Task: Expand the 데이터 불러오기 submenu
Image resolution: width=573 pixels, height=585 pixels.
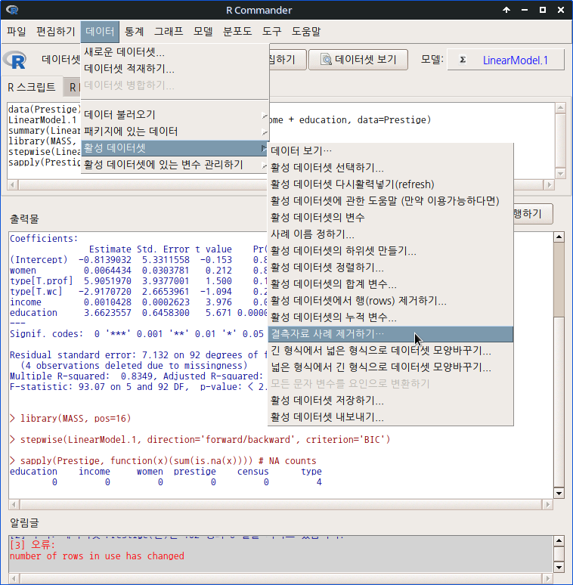Action: [x=175, y=115]
